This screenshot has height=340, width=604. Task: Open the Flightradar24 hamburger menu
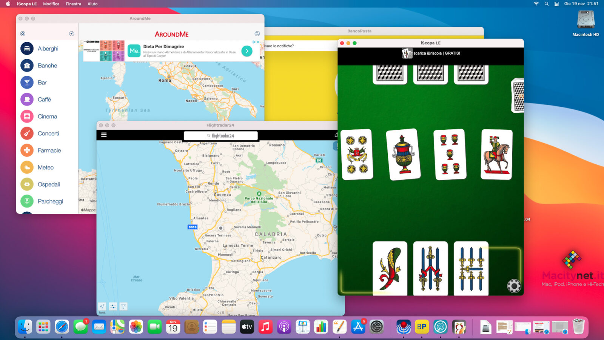tap(104, 134)
